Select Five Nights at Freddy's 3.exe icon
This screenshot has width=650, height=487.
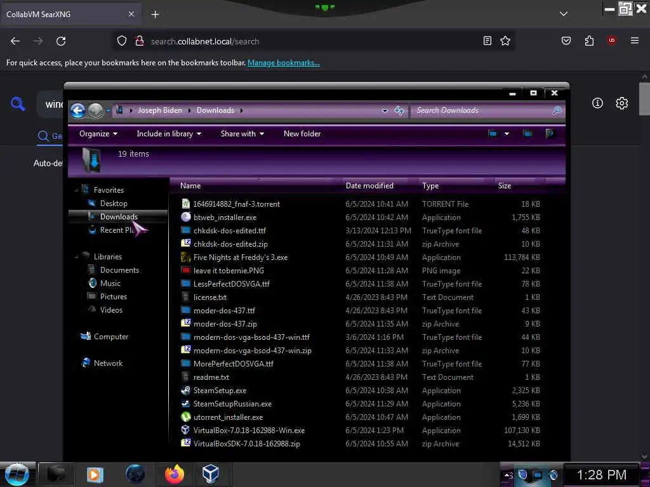186,257
